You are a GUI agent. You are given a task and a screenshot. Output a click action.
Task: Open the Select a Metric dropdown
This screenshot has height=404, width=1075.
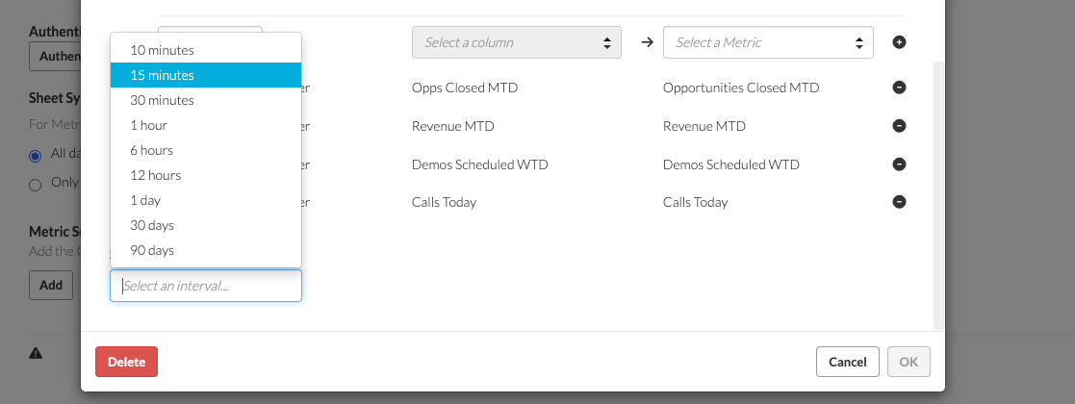pos(768,42)
